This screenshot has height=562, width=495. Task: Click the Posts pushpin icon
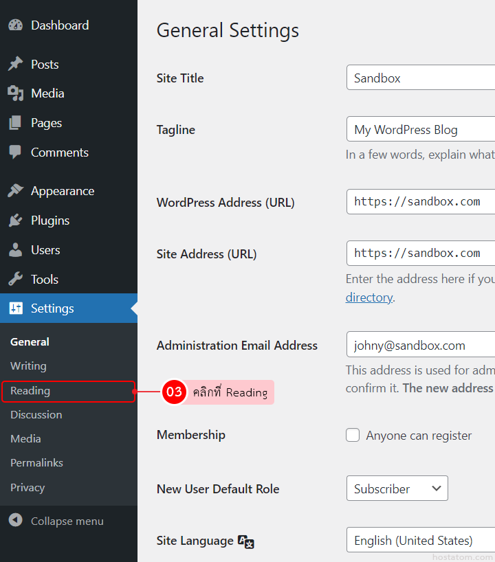tap(16, 65)
